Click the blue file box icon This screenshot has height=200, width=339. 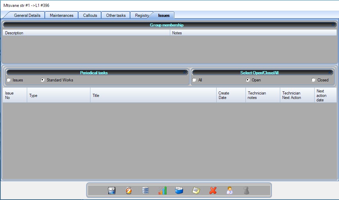click(179, 190)
